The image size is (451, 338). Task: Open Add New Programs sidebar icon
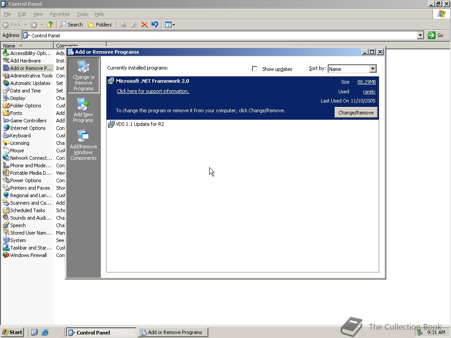click(x=83, y=110)
